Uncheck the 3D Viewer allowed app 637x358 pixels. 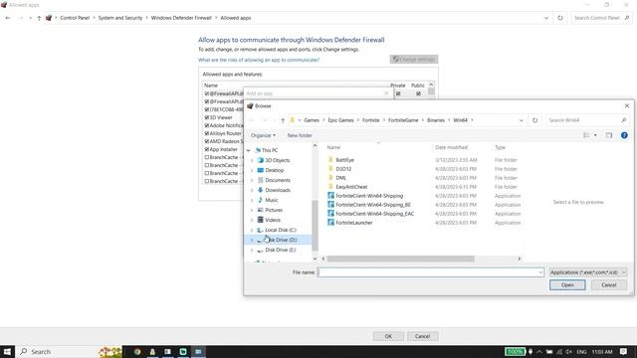pos(207,117)
